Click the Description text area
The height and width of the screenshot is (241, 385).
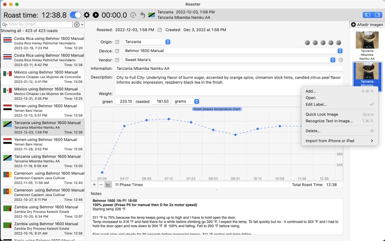point(229,85)
